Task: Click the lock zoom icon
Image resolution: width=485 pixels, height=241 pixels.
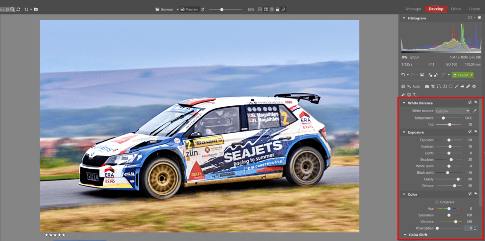Action: [278, 9]
